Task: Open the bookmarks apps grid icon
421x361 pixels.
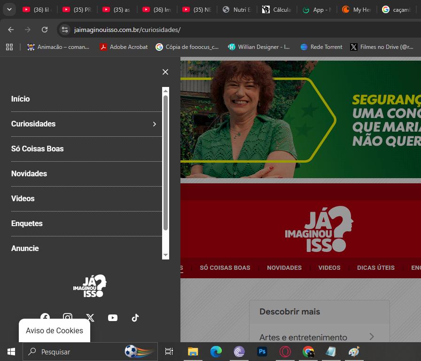Action: point(9,47)
